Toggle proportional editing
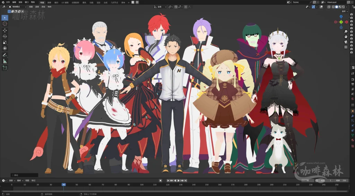Viewport: 355px width, 196px height. [x=186, y=7]
